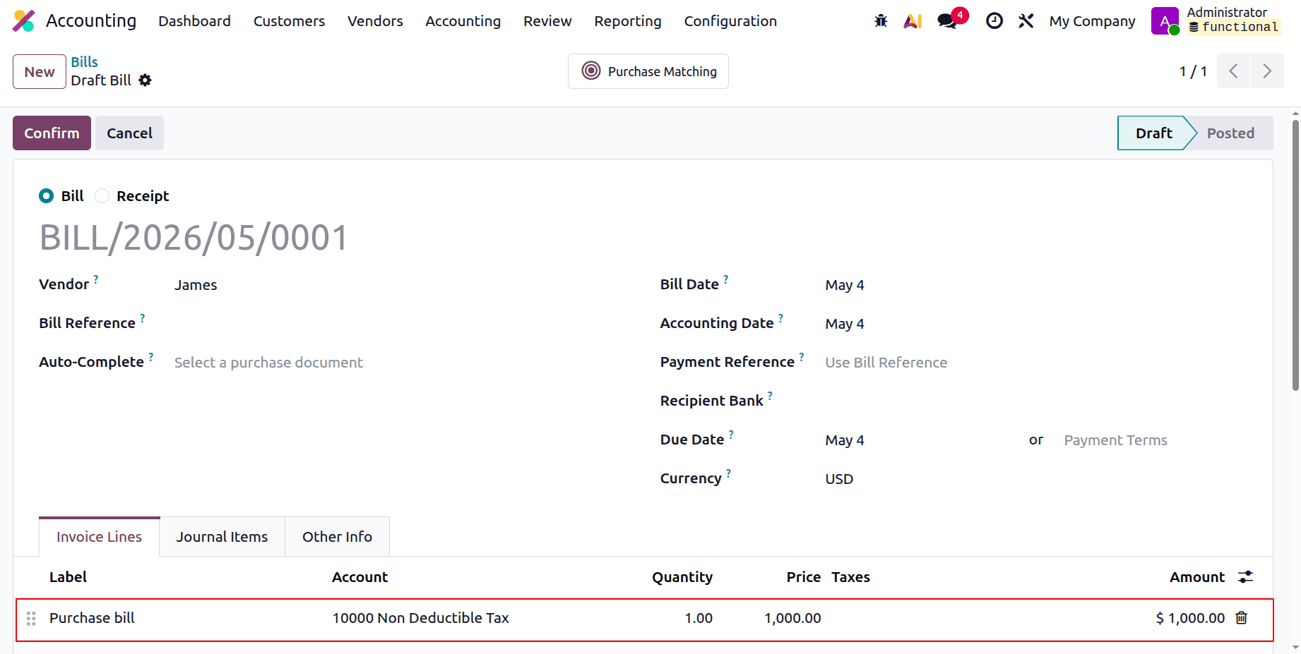Image resolution: width=1301 pixels, height=654 pixels.
Task: Open the debug bug icon menu
Action: (881, 21)
